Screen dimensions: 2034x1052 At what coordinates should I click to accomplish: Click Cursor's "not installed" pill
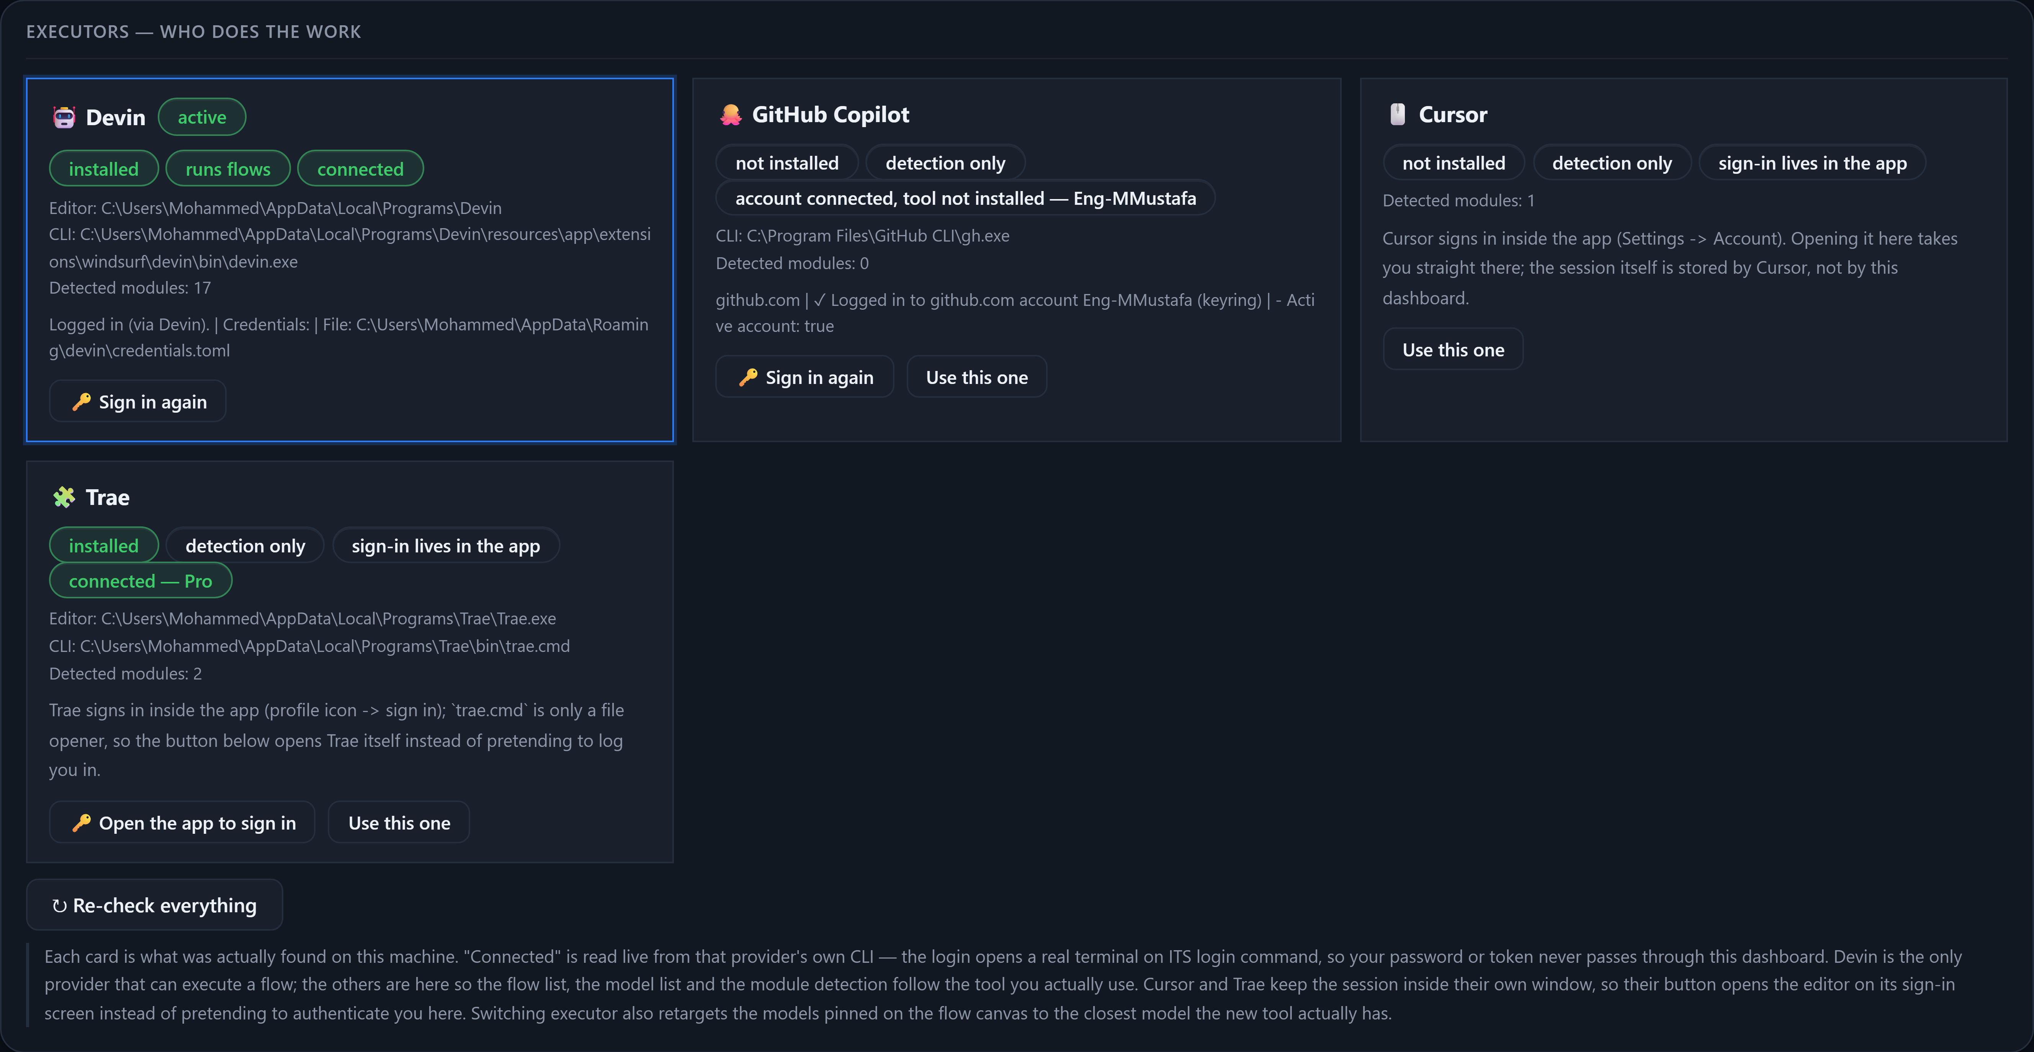pyautogui.click(x=1454, y=163)
